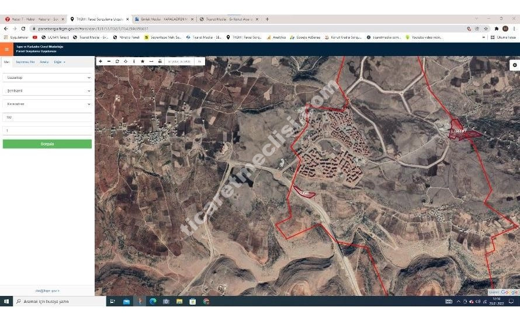Close the TKGM Parsel Sorgulama tab

click(127, 19)
